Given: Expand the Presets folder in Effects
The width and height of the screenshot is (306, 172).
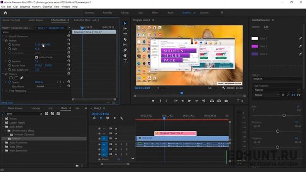Looking at the screenshot, I should (x=3, y=118).
